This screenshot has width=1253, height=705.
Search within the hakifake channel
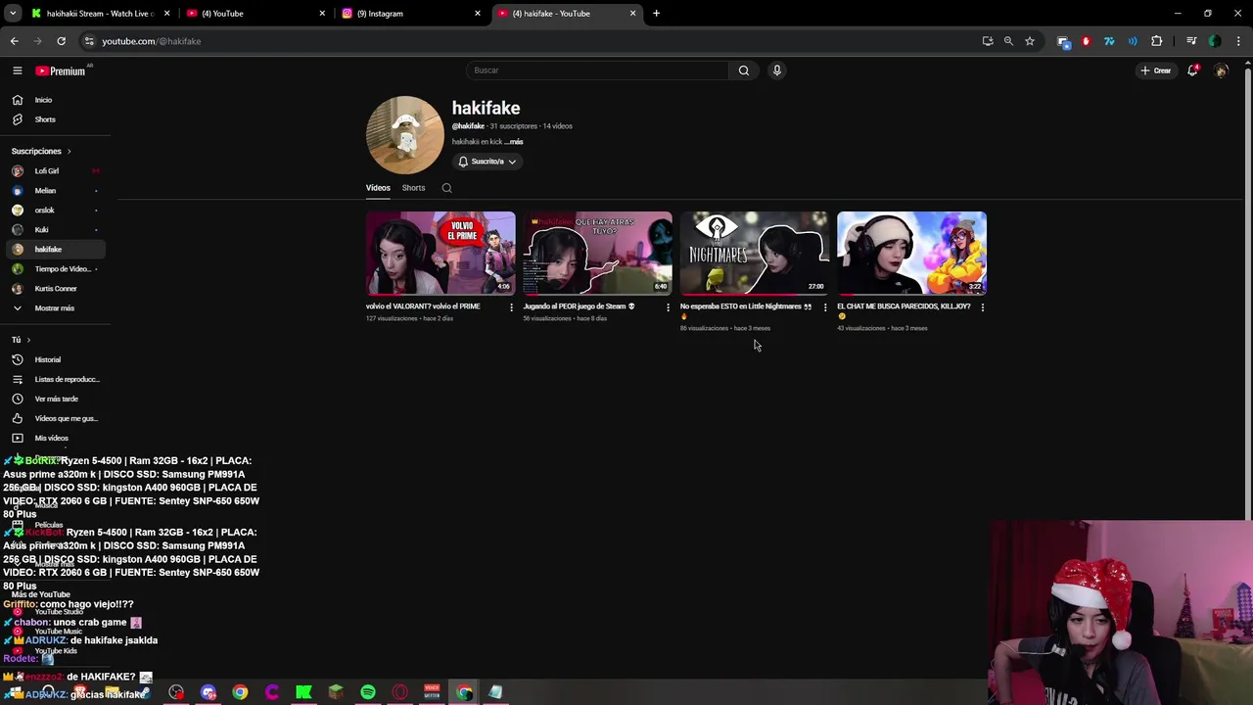click(x=446, y=188)
